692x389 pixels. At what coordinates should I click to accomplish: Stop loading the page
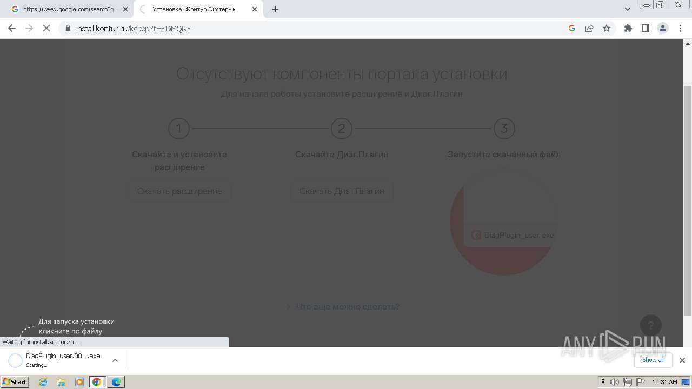coord(46,28)
